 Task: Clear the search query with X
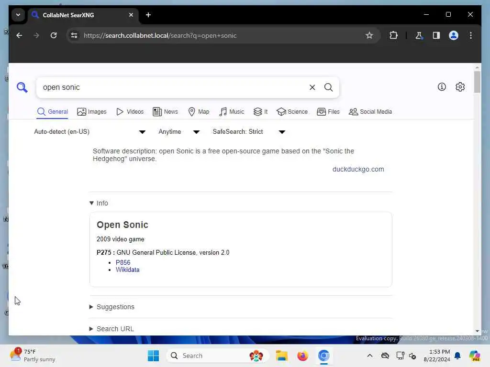tap(312, 87)
